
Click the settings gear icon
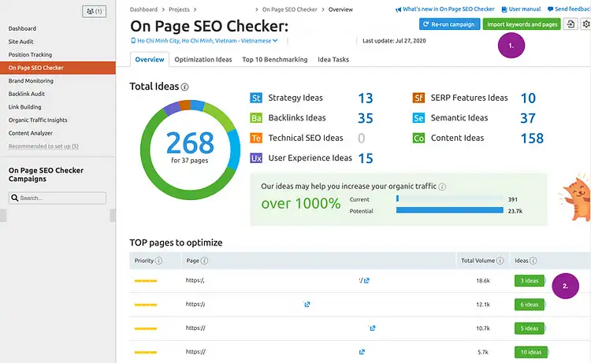point(586,24)
